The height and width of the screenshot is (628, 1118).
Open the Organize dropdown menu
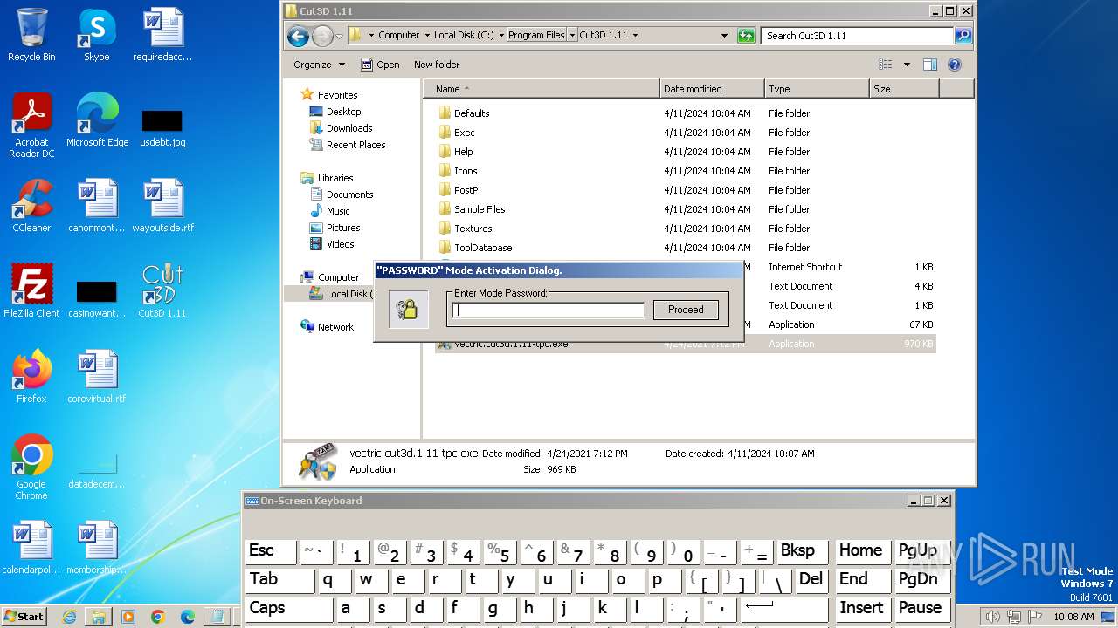pos(319,65)
